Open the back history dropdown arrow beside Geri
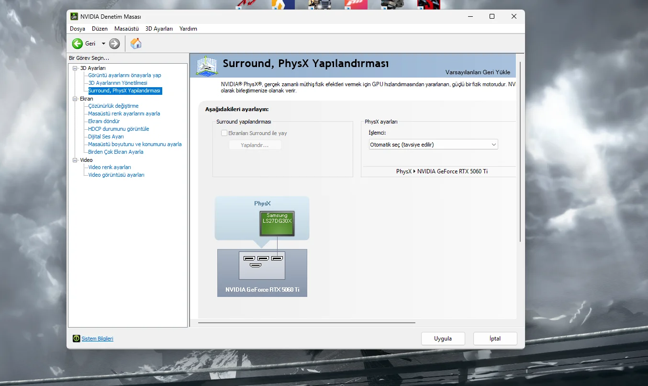Image resolution: width=648 pixels, height=386 pixels. (x=103, y=44)
